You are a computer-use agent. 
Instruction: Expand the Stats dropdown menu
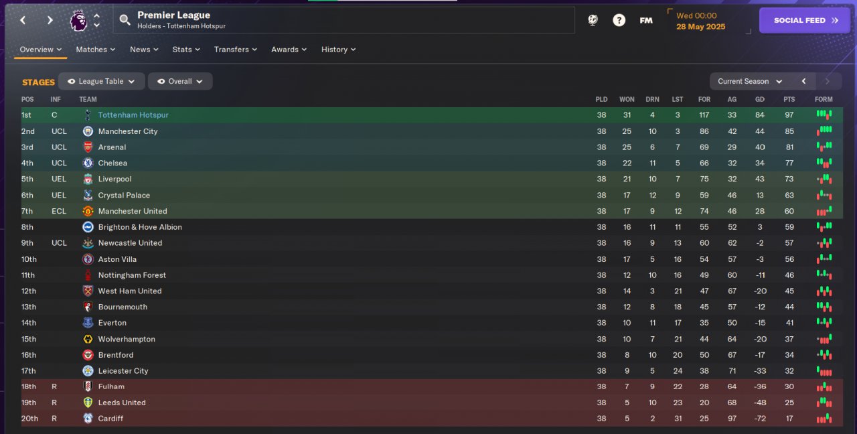(x=186, y=50)
